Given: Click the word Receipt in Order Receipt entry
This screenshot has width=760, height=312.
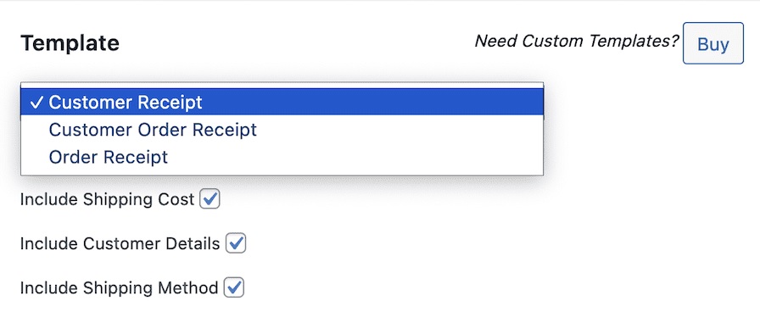Looking at the screenshot, I should click(x=138, y=158).
